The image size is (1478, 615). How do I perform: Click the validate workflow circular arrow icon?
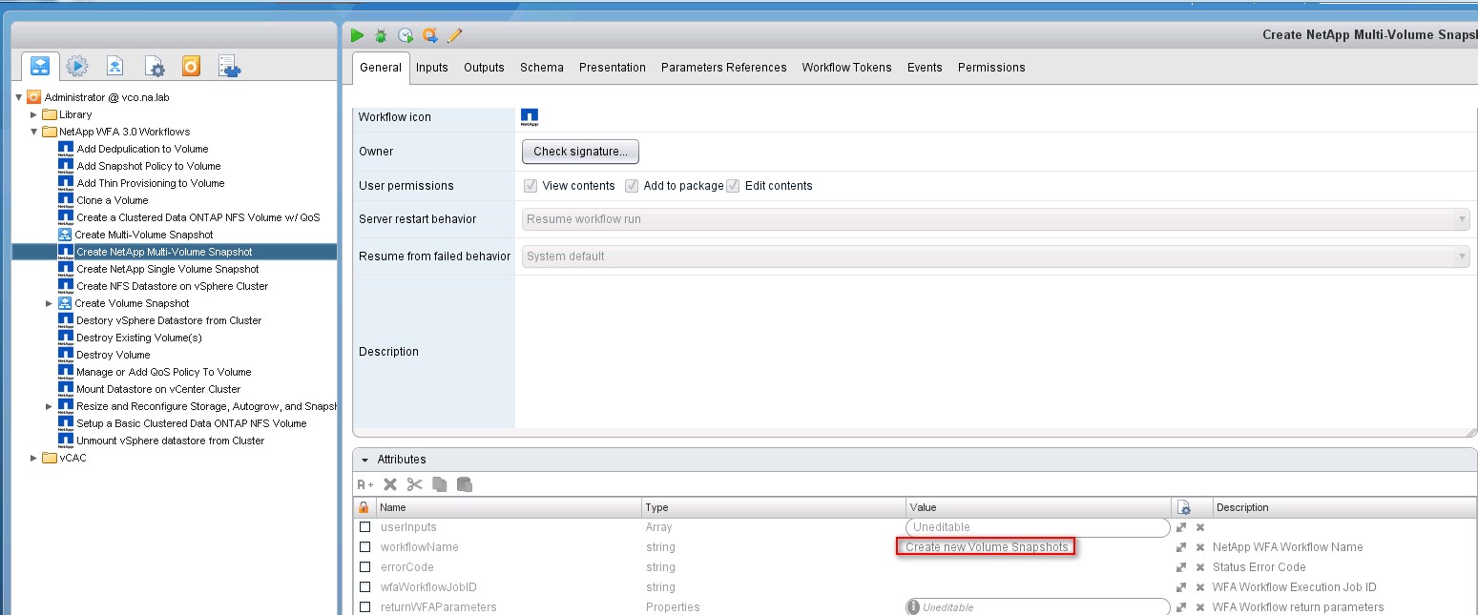[430, 35]
